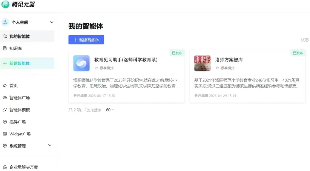Open the 洛师方案智库 title
This screenshot has width=310, height=171.
pyautogui.click(x=229, y=60)
